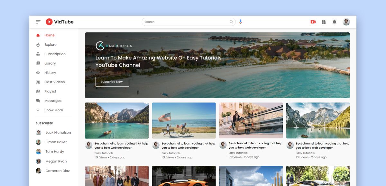The image size is (386, 186).
Task: Expand Show More in sidebar
Action: point(53,110)
